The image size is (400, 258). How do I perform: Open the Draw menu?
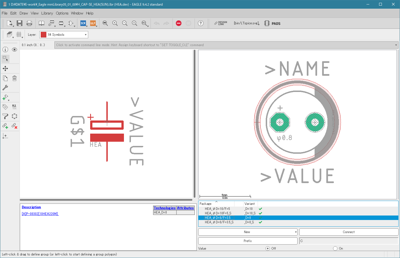(24, 13)
